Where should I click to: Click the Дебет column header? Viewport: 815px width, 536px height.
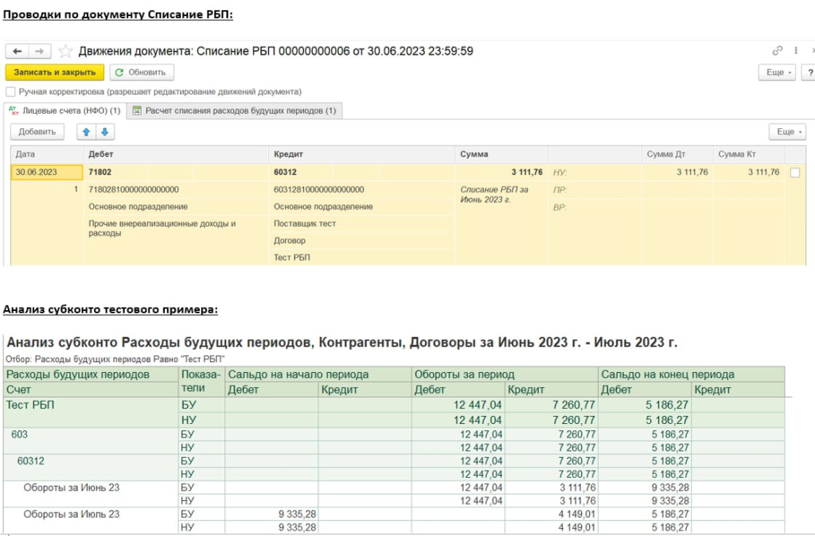tap(101, 153)
